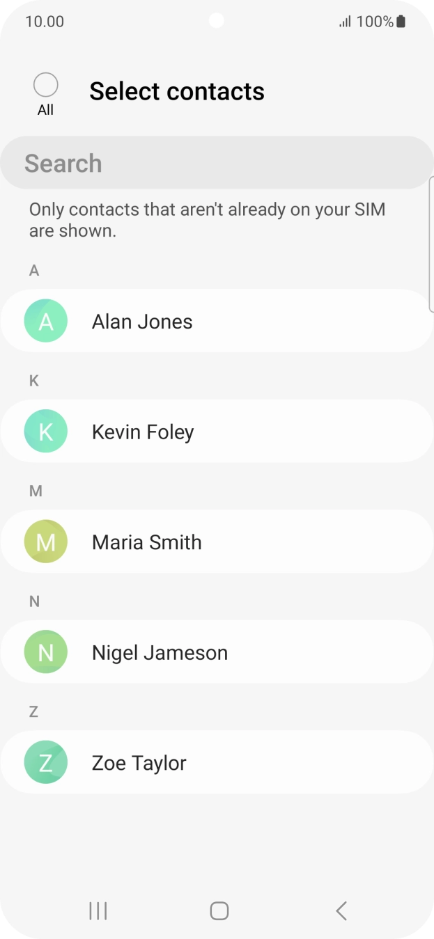Tap the Nigel Jameson avatar icon
This screenshot has width=434, height=939.
(x=46, y=652)
